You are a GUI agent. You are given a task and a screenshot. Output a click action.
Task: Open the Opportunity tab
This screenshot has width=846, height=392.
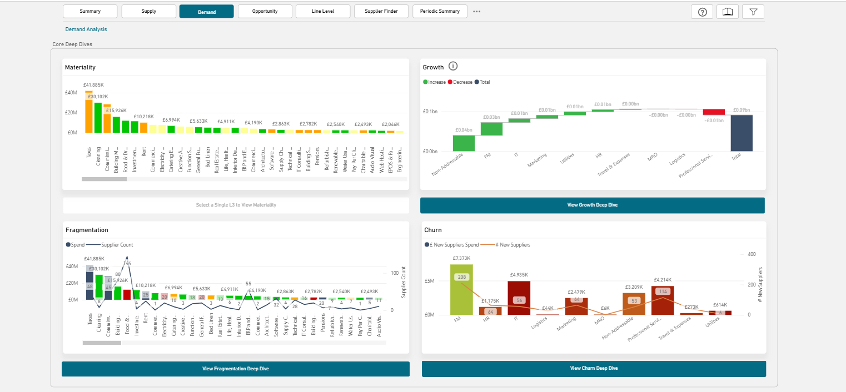click(x=265, y=11)
